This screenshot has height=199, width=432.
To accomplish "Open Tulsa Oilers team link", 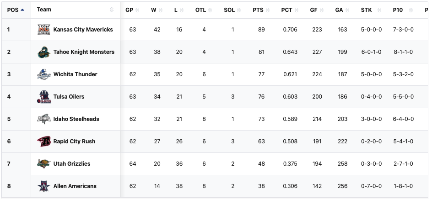I will (69, 97).
